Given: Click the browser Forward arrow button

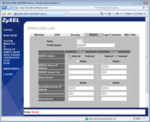Looking at the screenshot, I should point(9,8).
